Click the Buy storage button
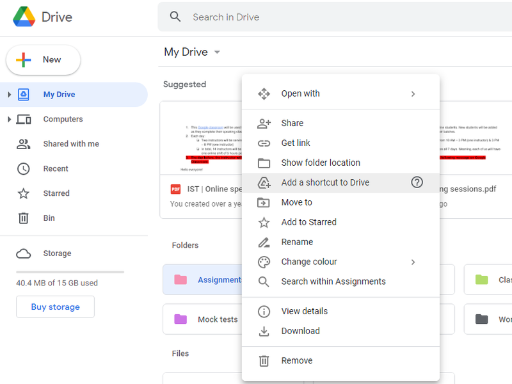This screenshot has width=512, height=384. [55, 307]
